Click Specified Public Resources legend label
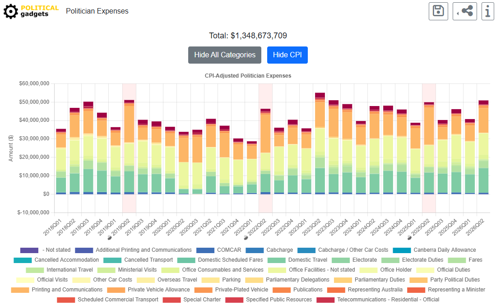 click(x=279, y=299)
